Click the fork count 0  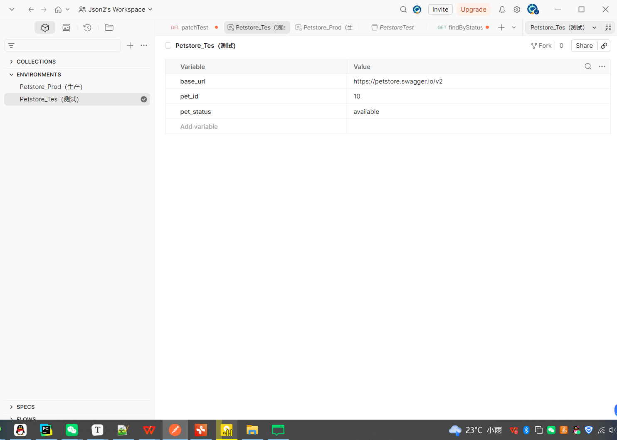tap(561, 46)
